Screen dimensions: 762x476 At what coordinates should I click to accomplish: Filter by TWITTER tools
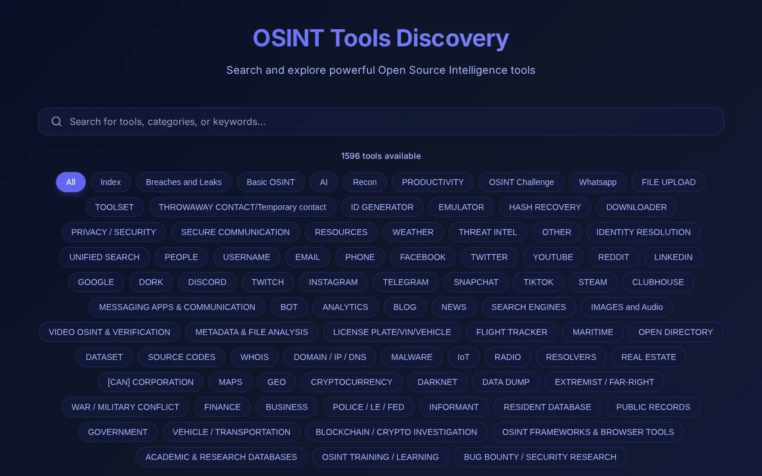489,257
